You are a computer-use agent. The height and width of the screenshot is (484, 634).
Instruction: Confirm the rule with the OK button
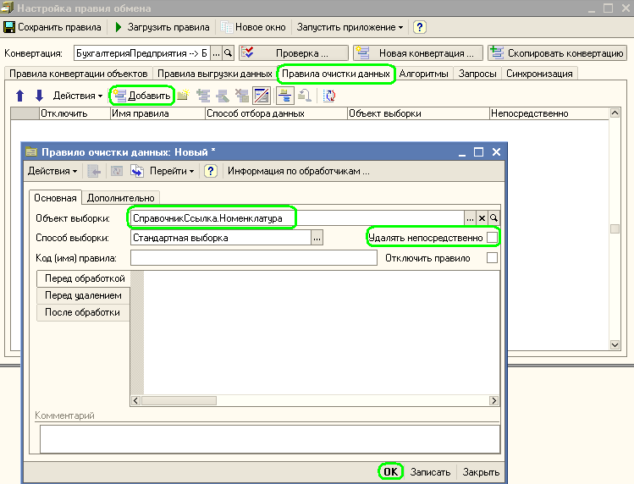(390, 471)
